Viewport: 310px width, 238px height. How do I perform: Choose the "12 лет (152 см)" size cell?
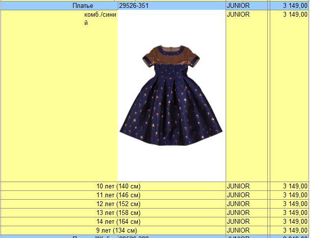click(118, 204)
